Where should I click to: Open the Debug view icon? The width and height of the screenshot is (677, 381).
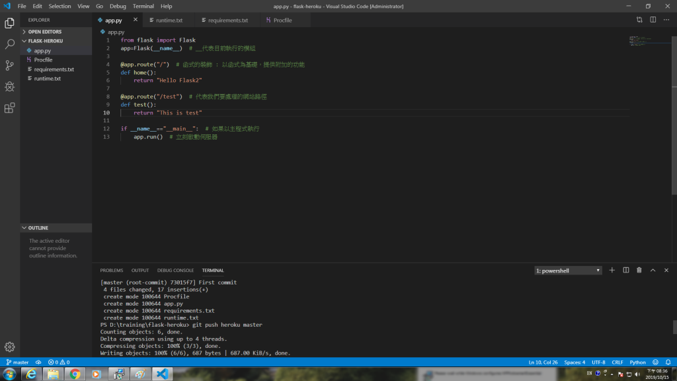[x=9, y=87]
